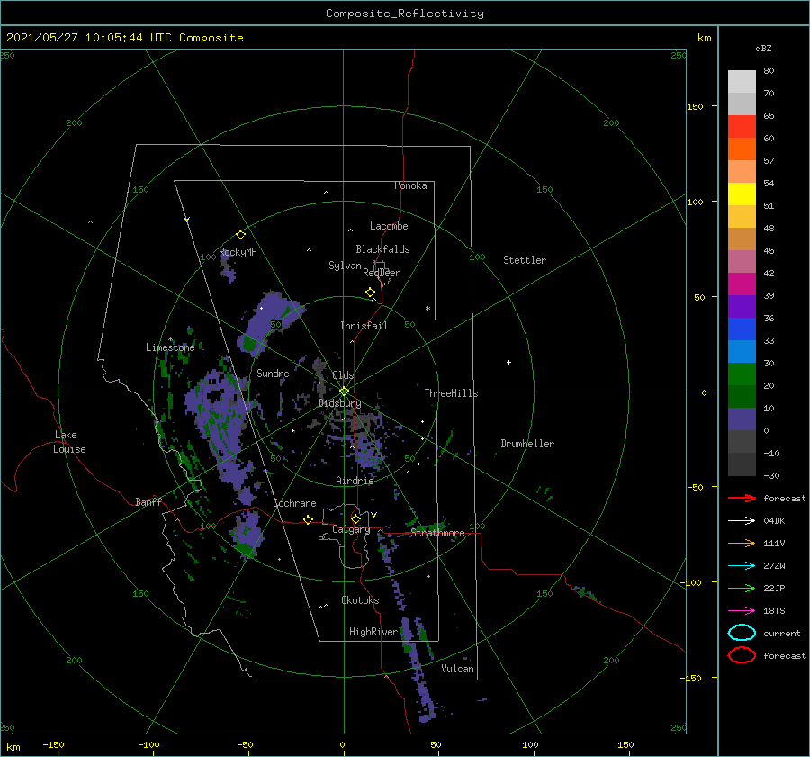Image resolution: width=810 pixels, height=757 pixels.
Task: Select the Strathmore label
Action: pos(437,533)
